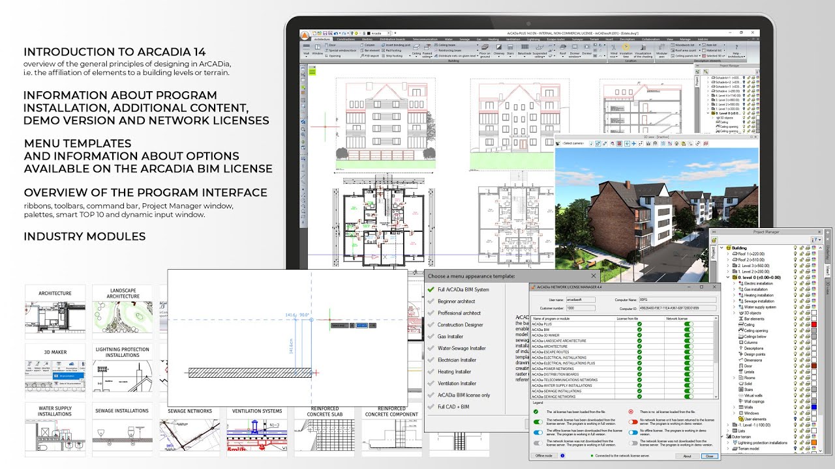Click the About button in License Manager

tap(687, 455)
